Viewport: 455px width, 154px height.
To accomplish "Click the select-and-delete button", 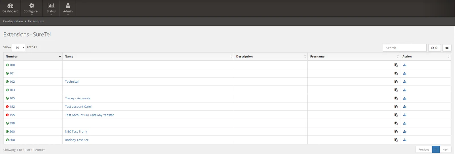I will [x=435, y=48].
